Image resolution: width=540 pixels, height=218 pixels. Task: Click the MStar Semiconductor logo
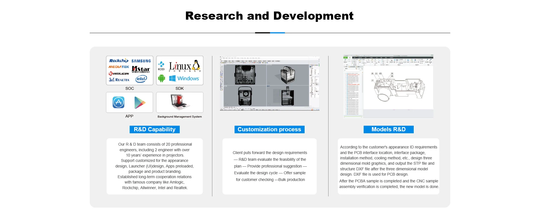point(141,69)
